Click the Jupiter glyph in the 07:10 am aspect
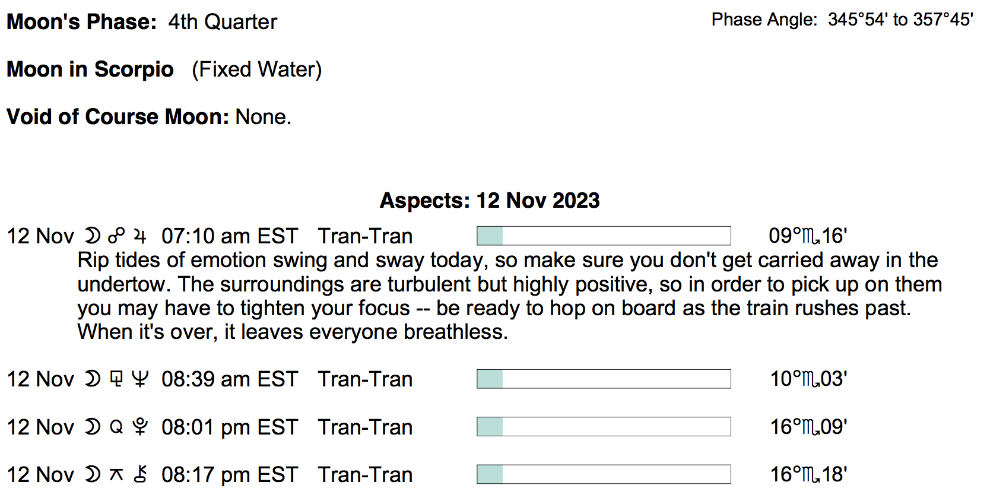 [x=140, y=236]
